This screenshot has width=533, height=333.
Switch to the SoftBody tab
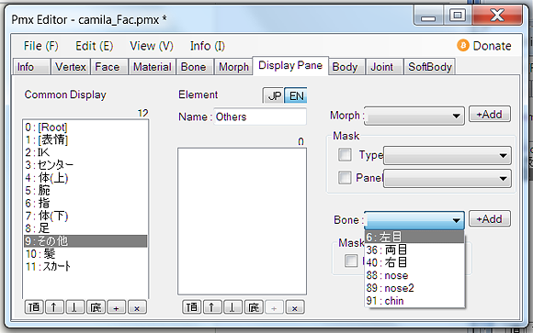pyautogui.click(x=430, y=67)
